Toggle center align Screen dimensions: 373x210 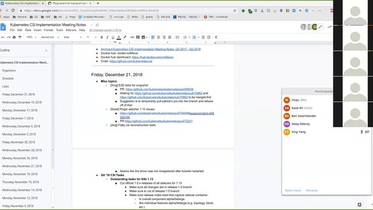(159, 37)
